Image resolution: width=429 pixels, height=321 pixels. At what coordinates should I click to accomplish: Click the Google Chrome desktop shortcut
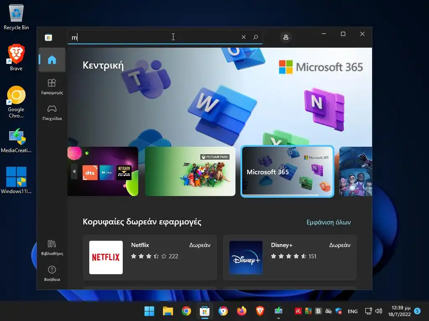tap(16, 102)
